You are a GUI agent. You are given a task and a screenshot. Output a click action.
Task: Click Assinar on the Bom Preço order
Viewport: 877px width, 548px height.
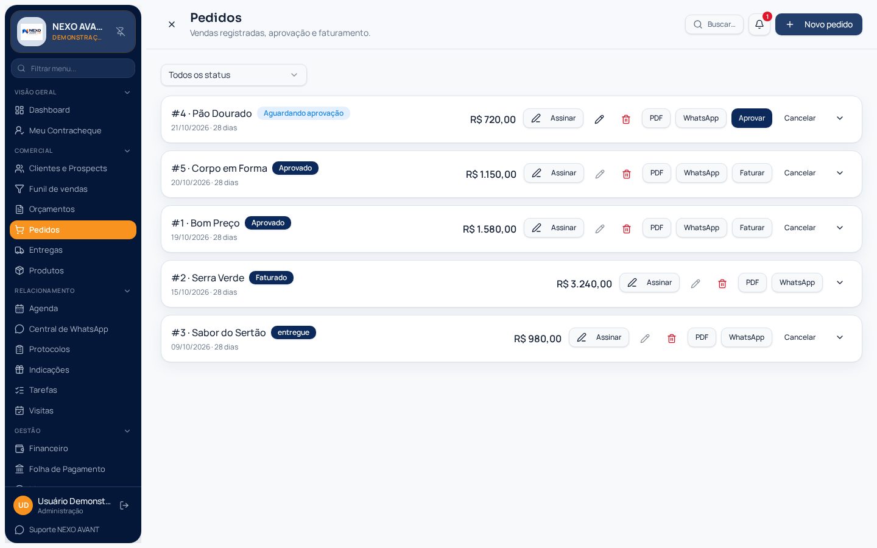pos(554,228)
